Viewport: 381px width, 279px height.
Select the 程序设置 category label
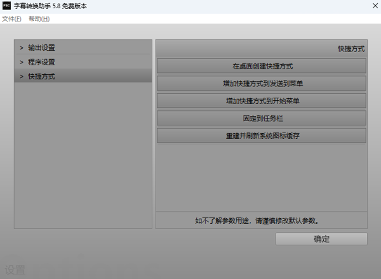coord(41,62)
